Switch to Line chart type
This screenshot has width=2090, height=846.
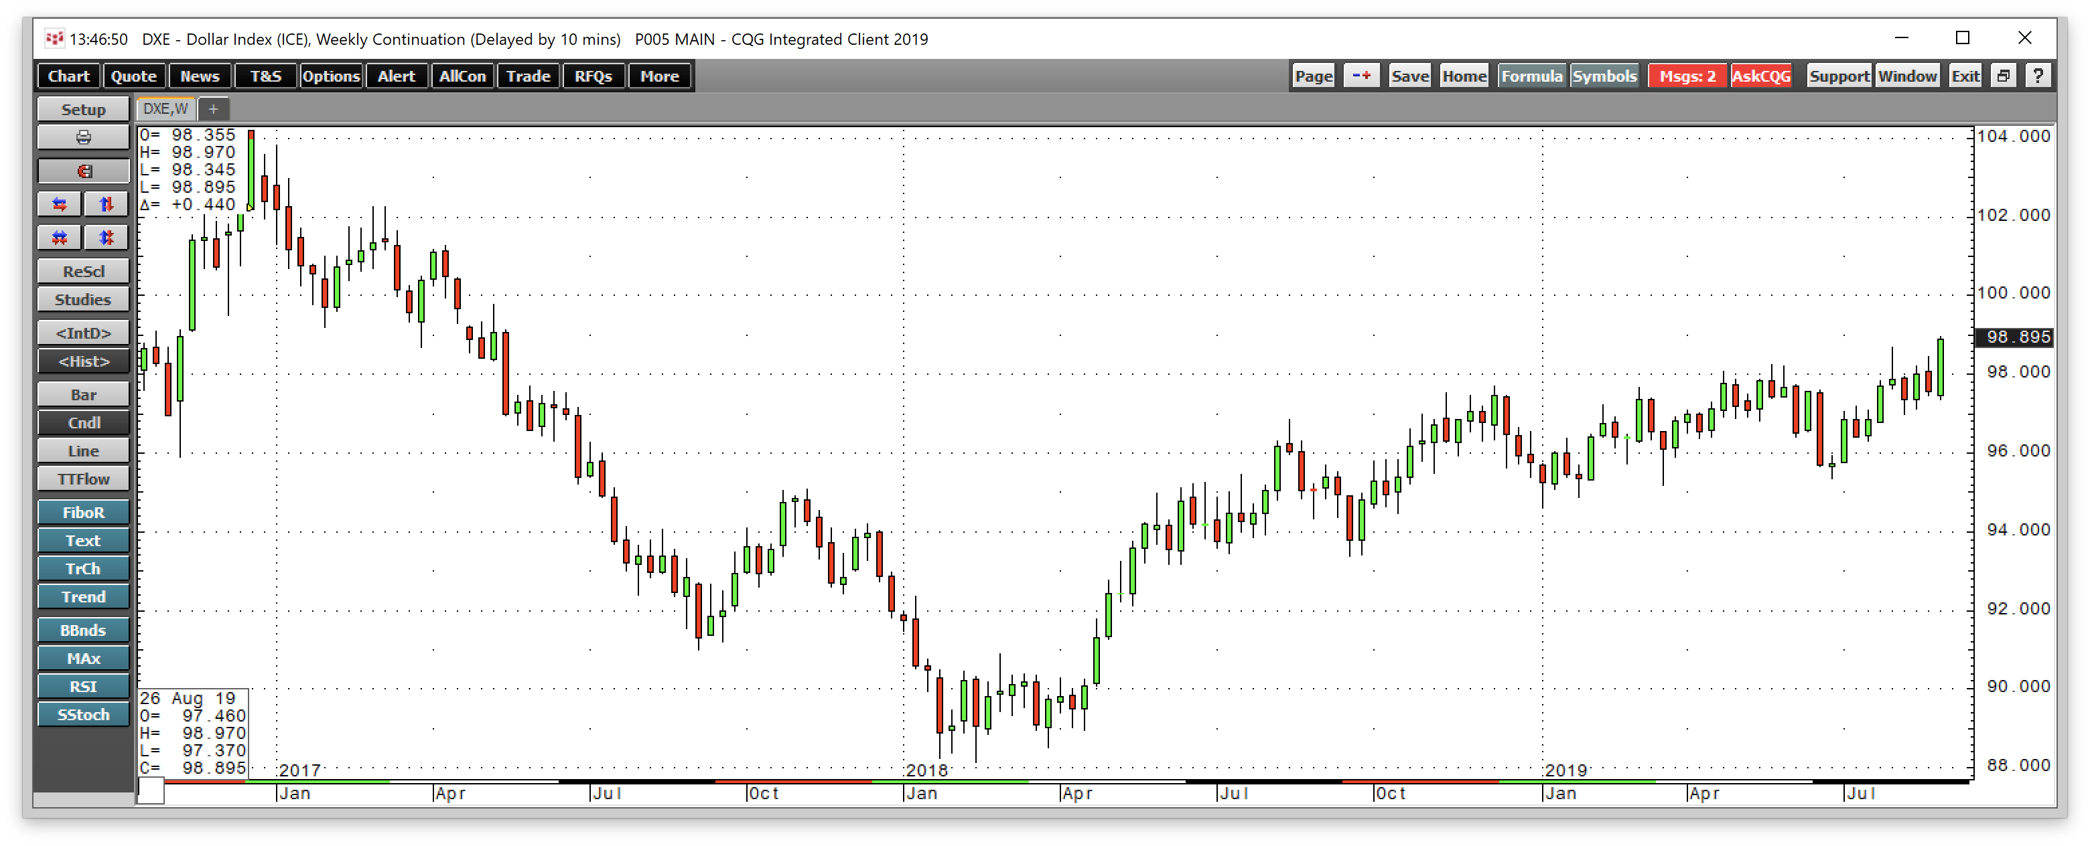pos(83,450)
